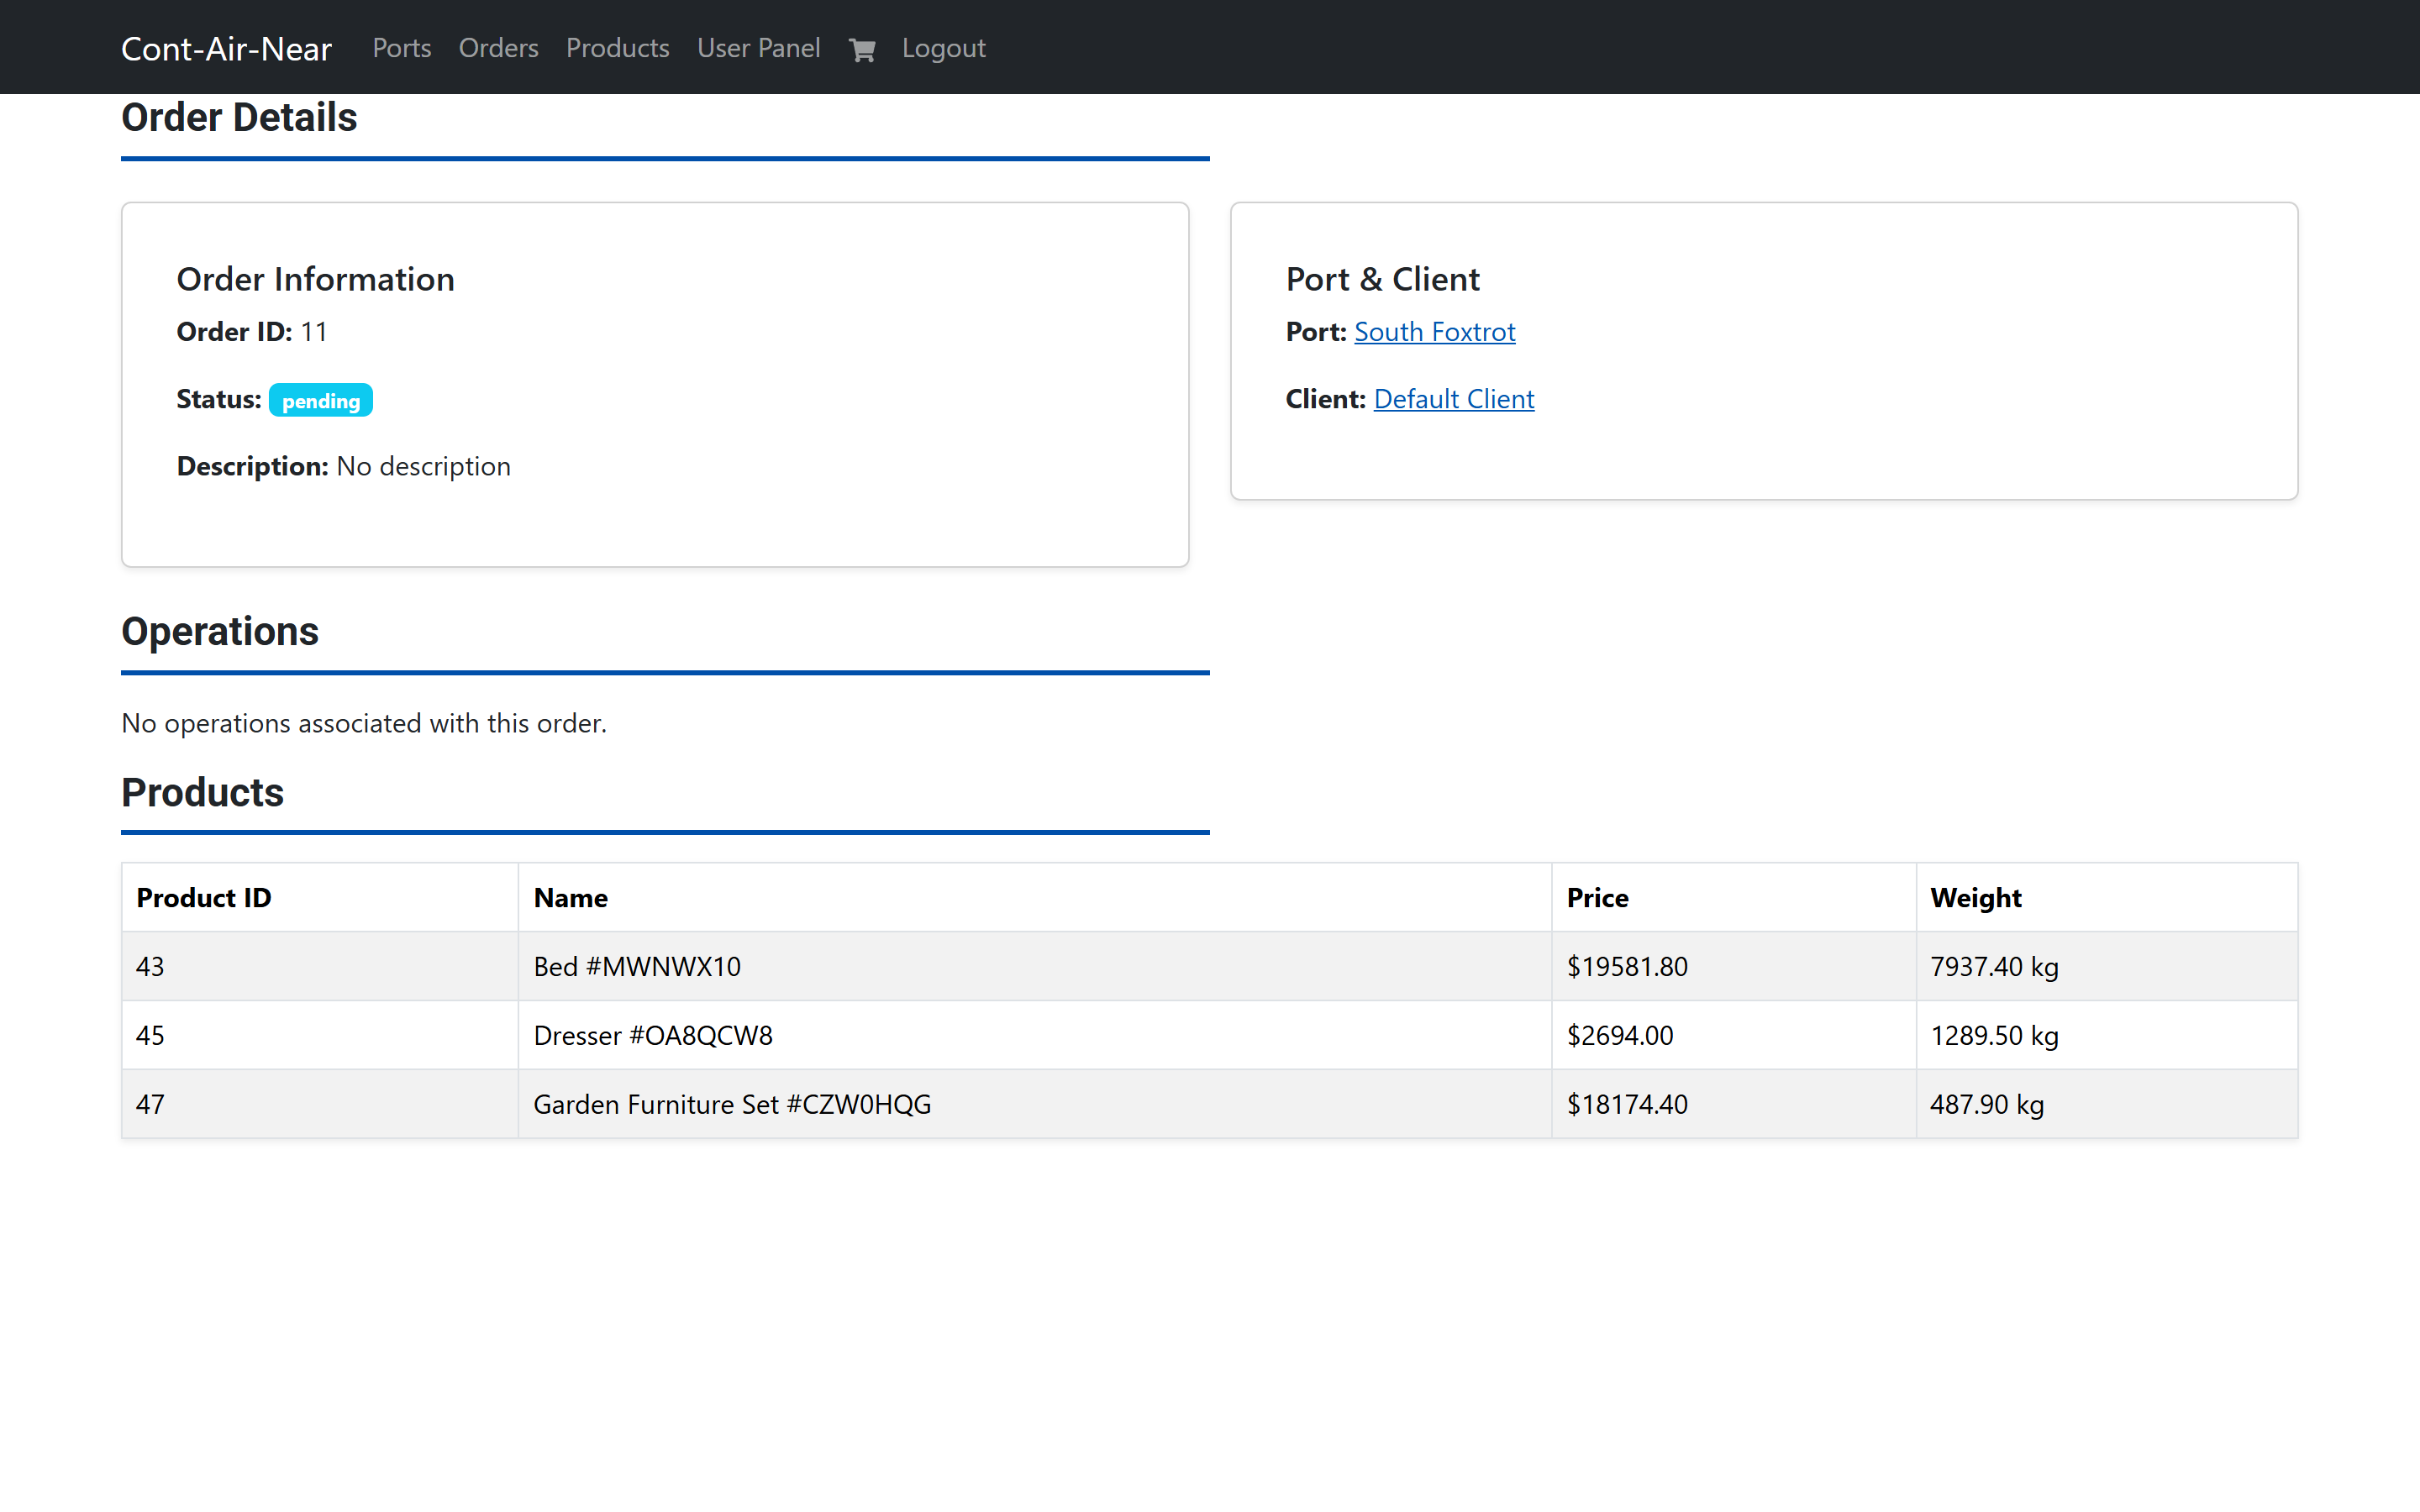Click the Product ID column header
2420x1512 pixels.
pos(320,897)
